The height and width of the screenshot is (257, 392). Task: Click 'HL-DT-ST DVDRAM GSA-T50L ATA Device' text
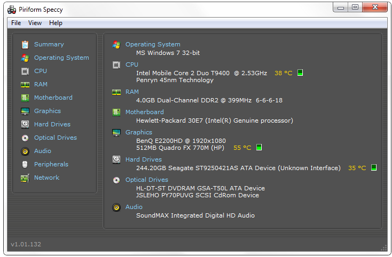coord(200,188)
